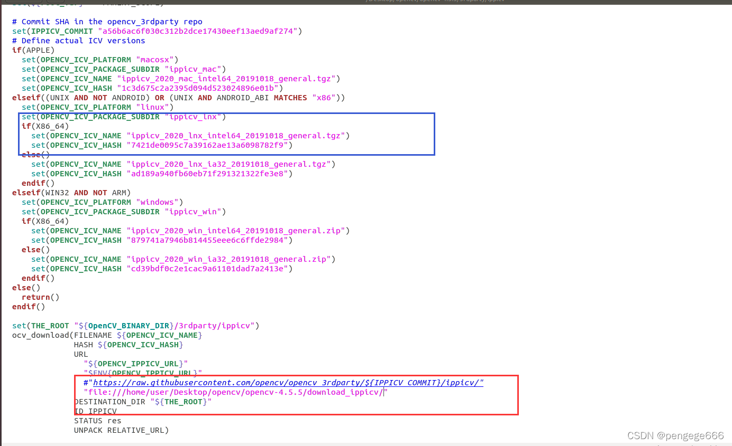This screenshot has height=446, width=732.
Task: Click the "ippicv_mac" subdir line
Action: click(x=124, y=69)
